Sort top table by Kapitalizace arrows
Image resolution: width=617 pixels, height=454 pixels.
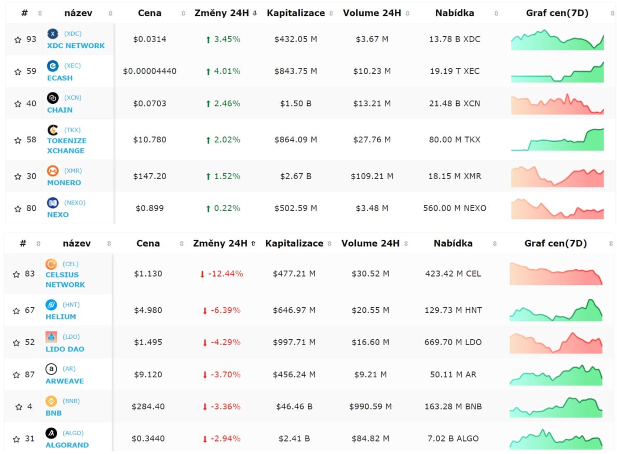[x=331, y=13]
